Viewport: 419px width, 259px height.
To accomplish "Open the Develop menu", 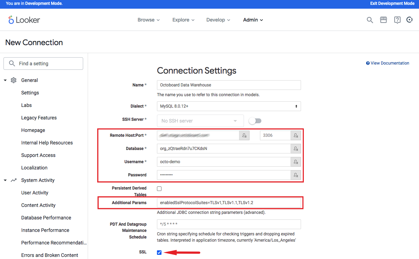I will coord(218,20).
